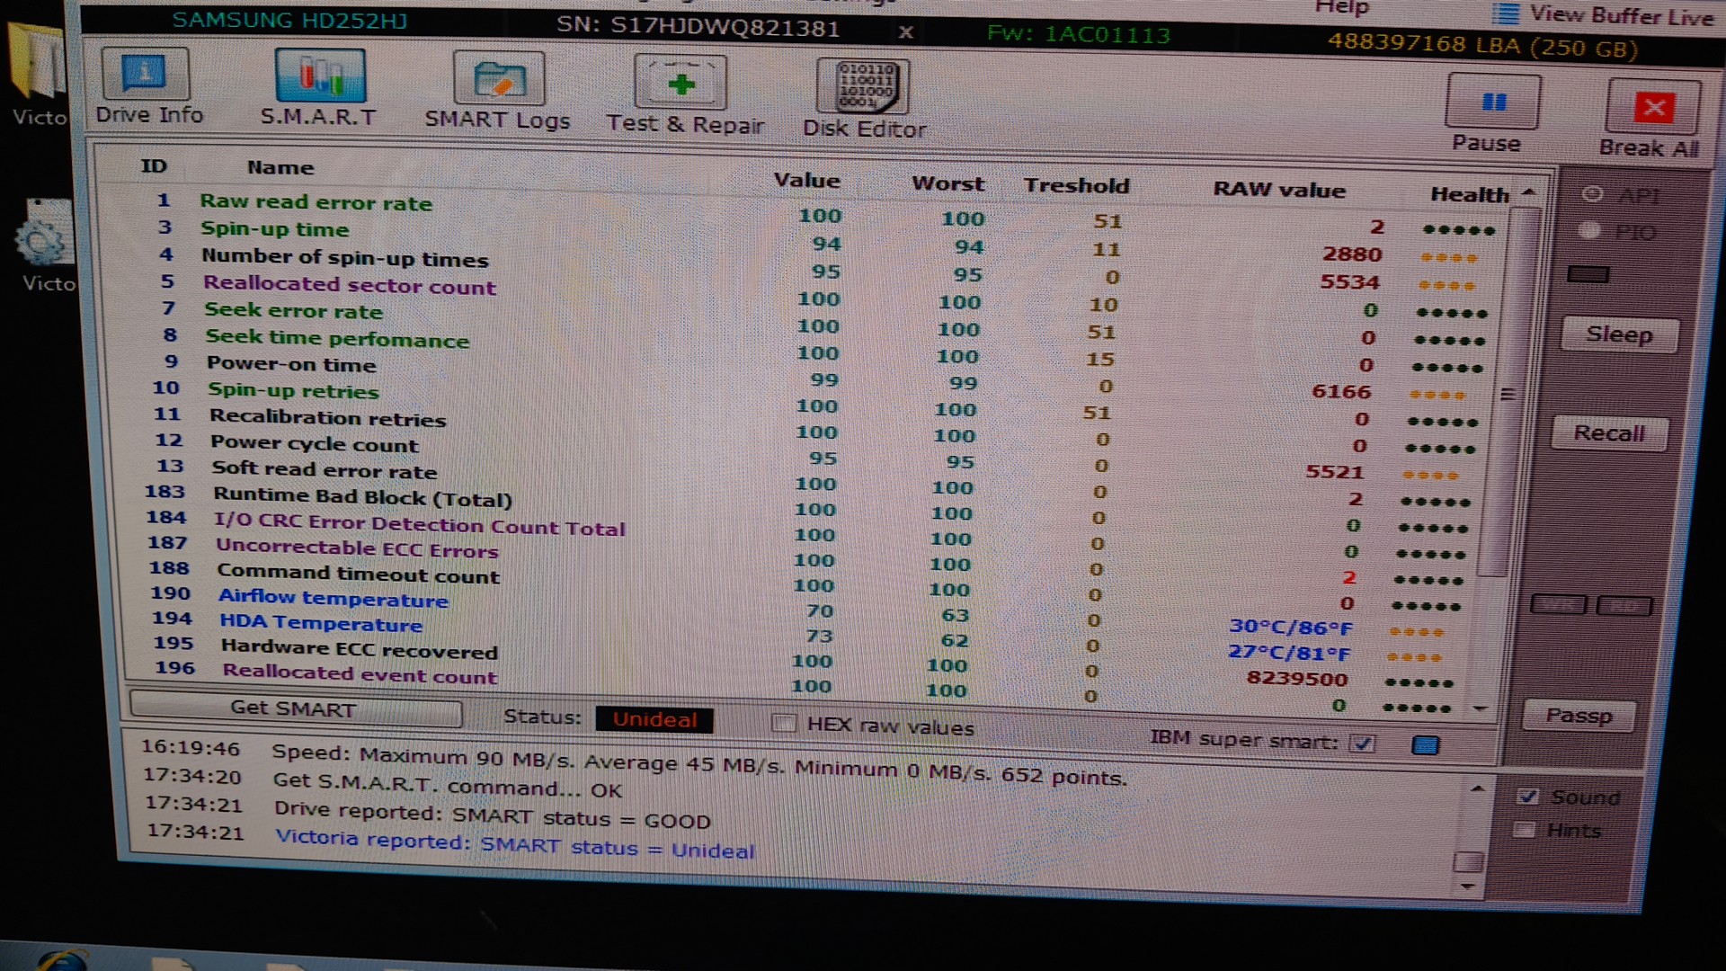Click the Passp button

pos(1579,716)
